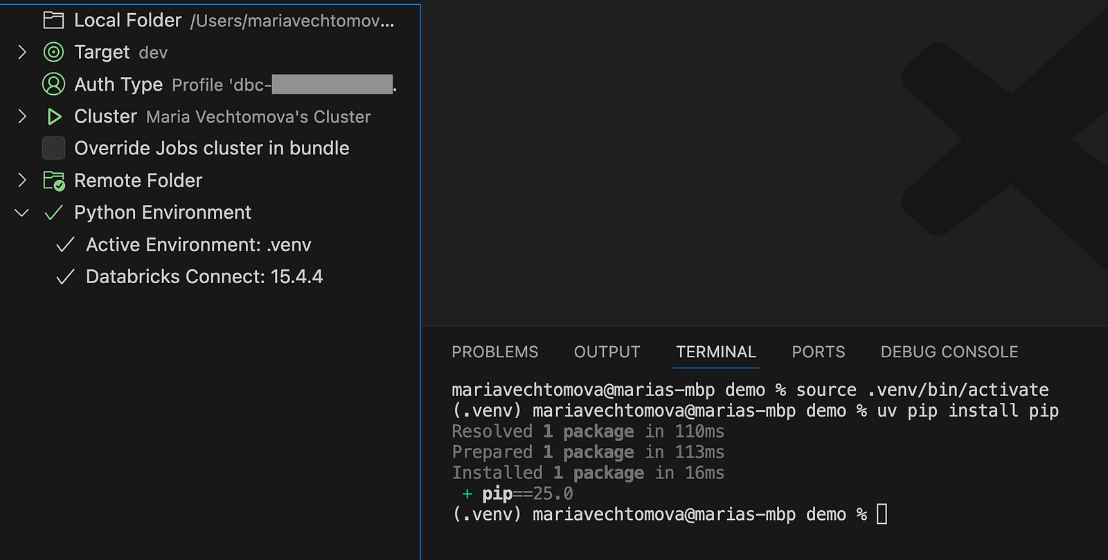Expand the Target dev row
Viewport: 1108px width, 560px height.
(21, 52)
